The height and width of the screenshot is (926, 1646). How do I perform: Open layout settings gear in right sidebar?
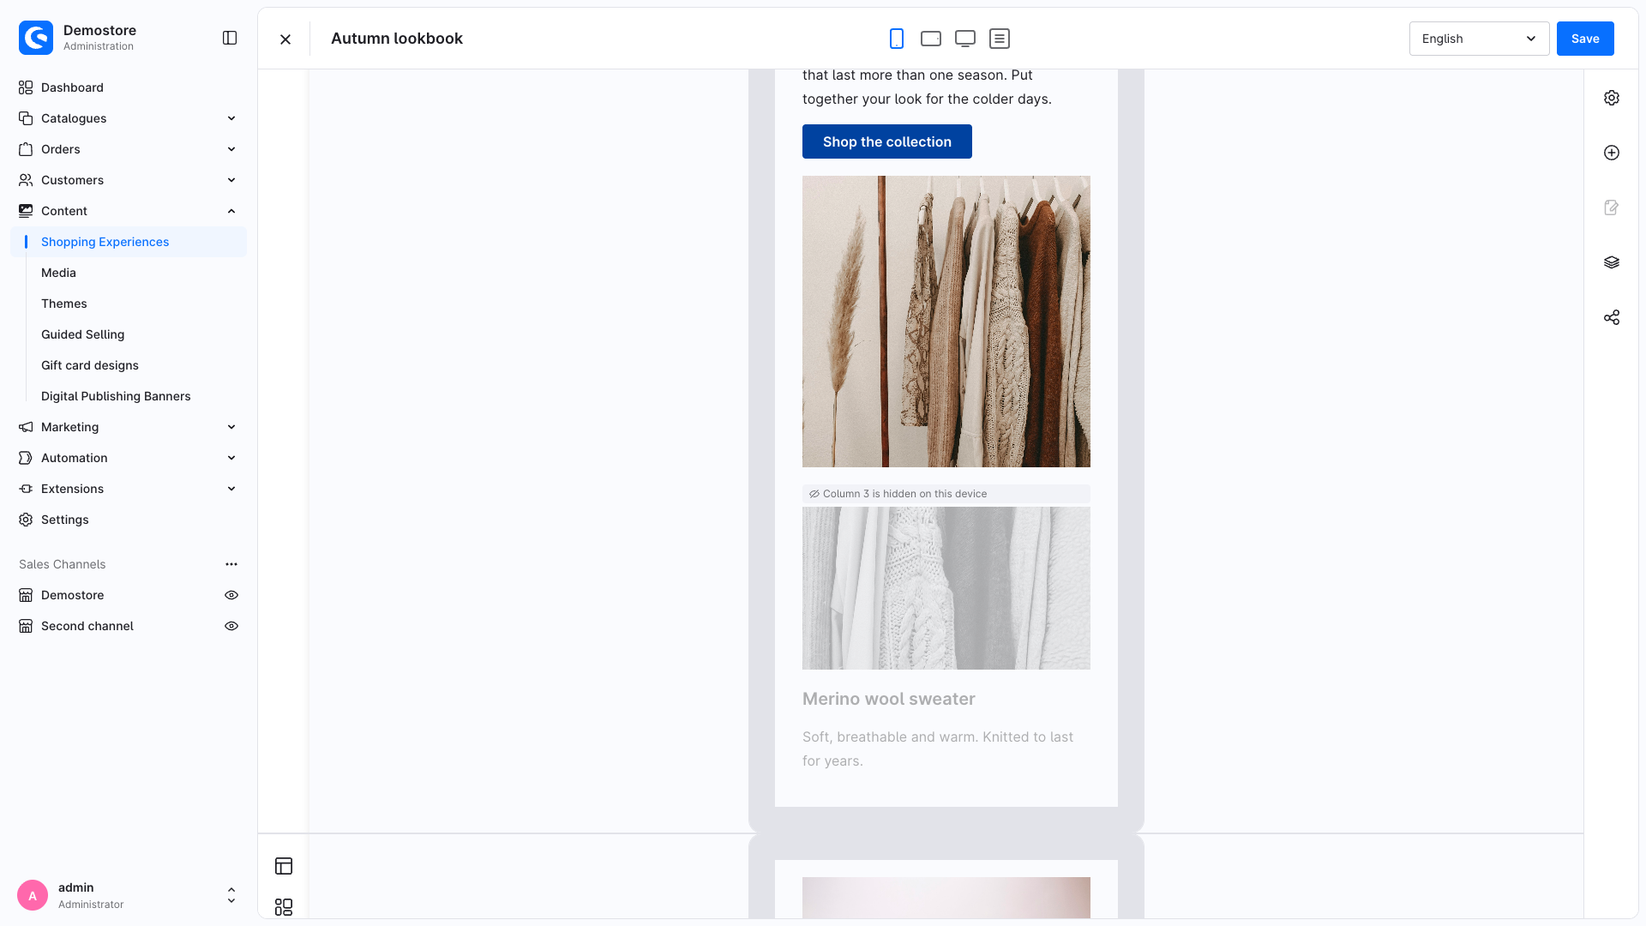[1612, 98]
